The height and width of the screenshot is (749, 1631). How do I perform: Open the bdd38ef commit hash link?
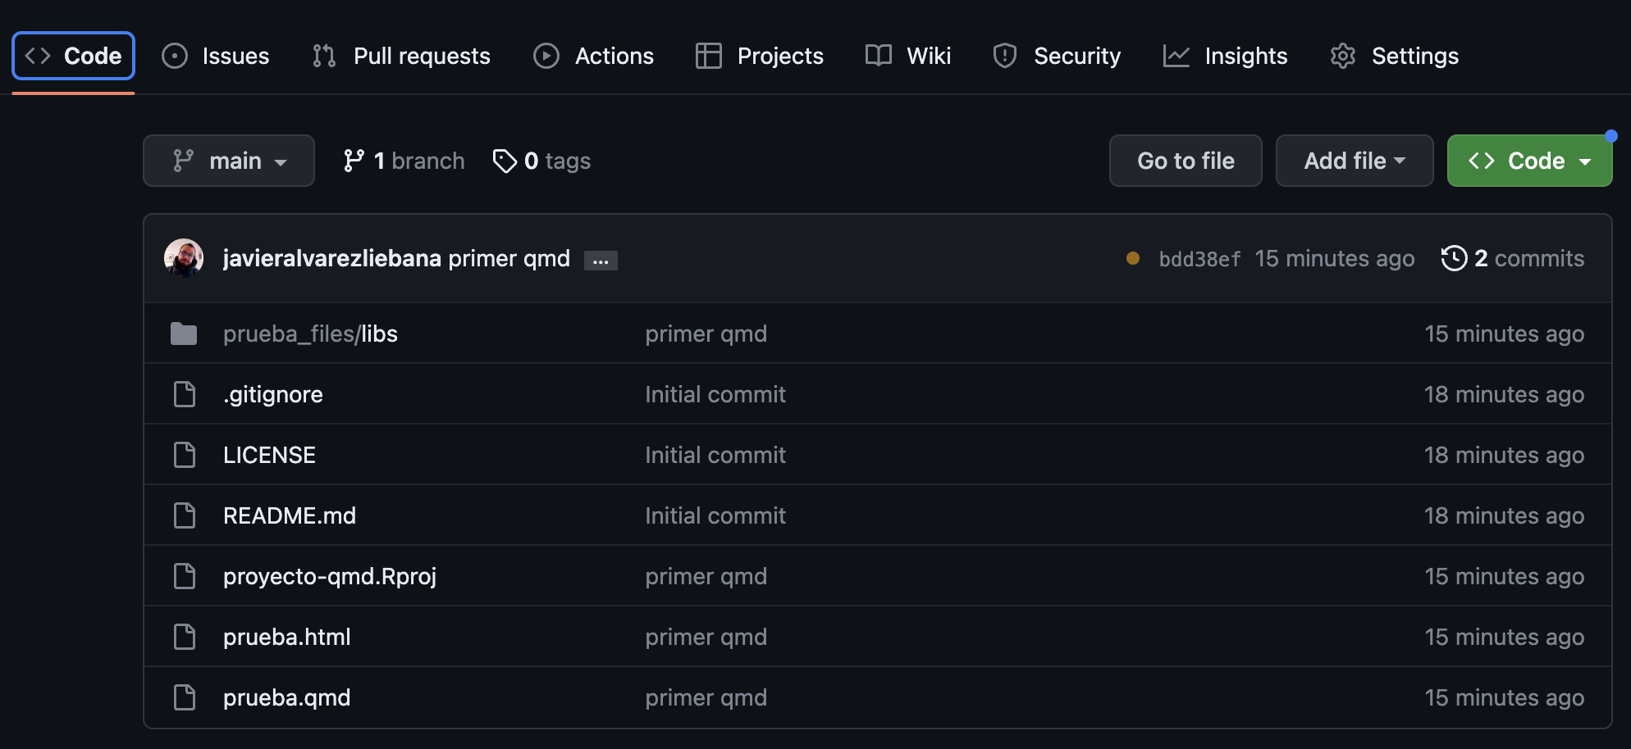1199,259
